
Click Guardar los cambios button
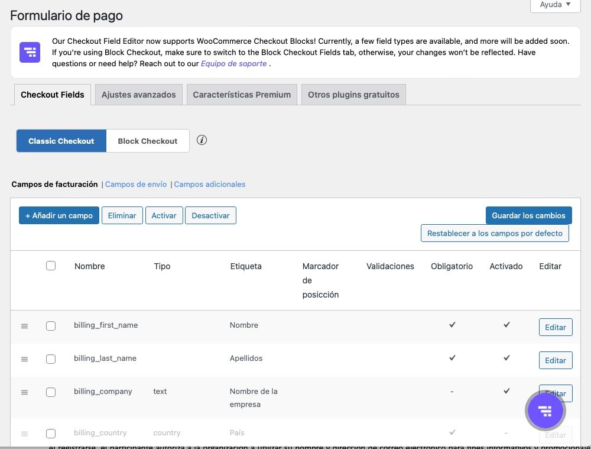tap(528, 215)
